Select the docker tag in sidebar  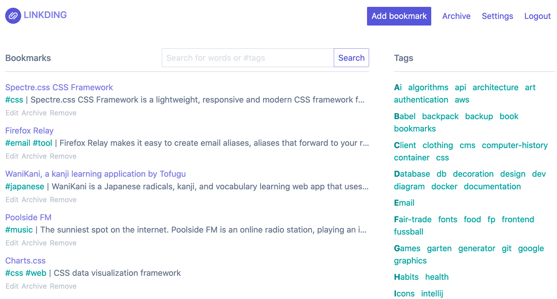(x=444, y=186)
